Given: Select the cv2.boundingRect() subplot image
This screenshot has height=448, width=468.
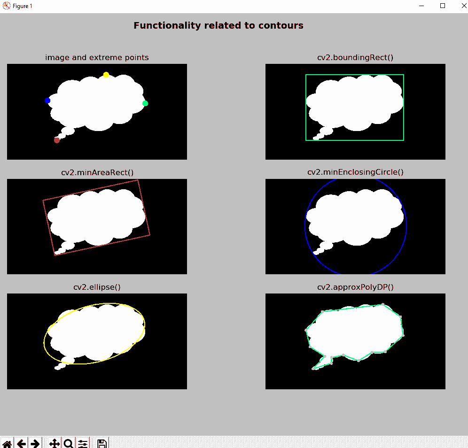Looking at the screenshot, I should click(x=355, y=112).
